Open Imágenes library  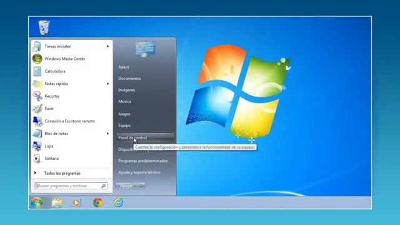tap(126, 90)
